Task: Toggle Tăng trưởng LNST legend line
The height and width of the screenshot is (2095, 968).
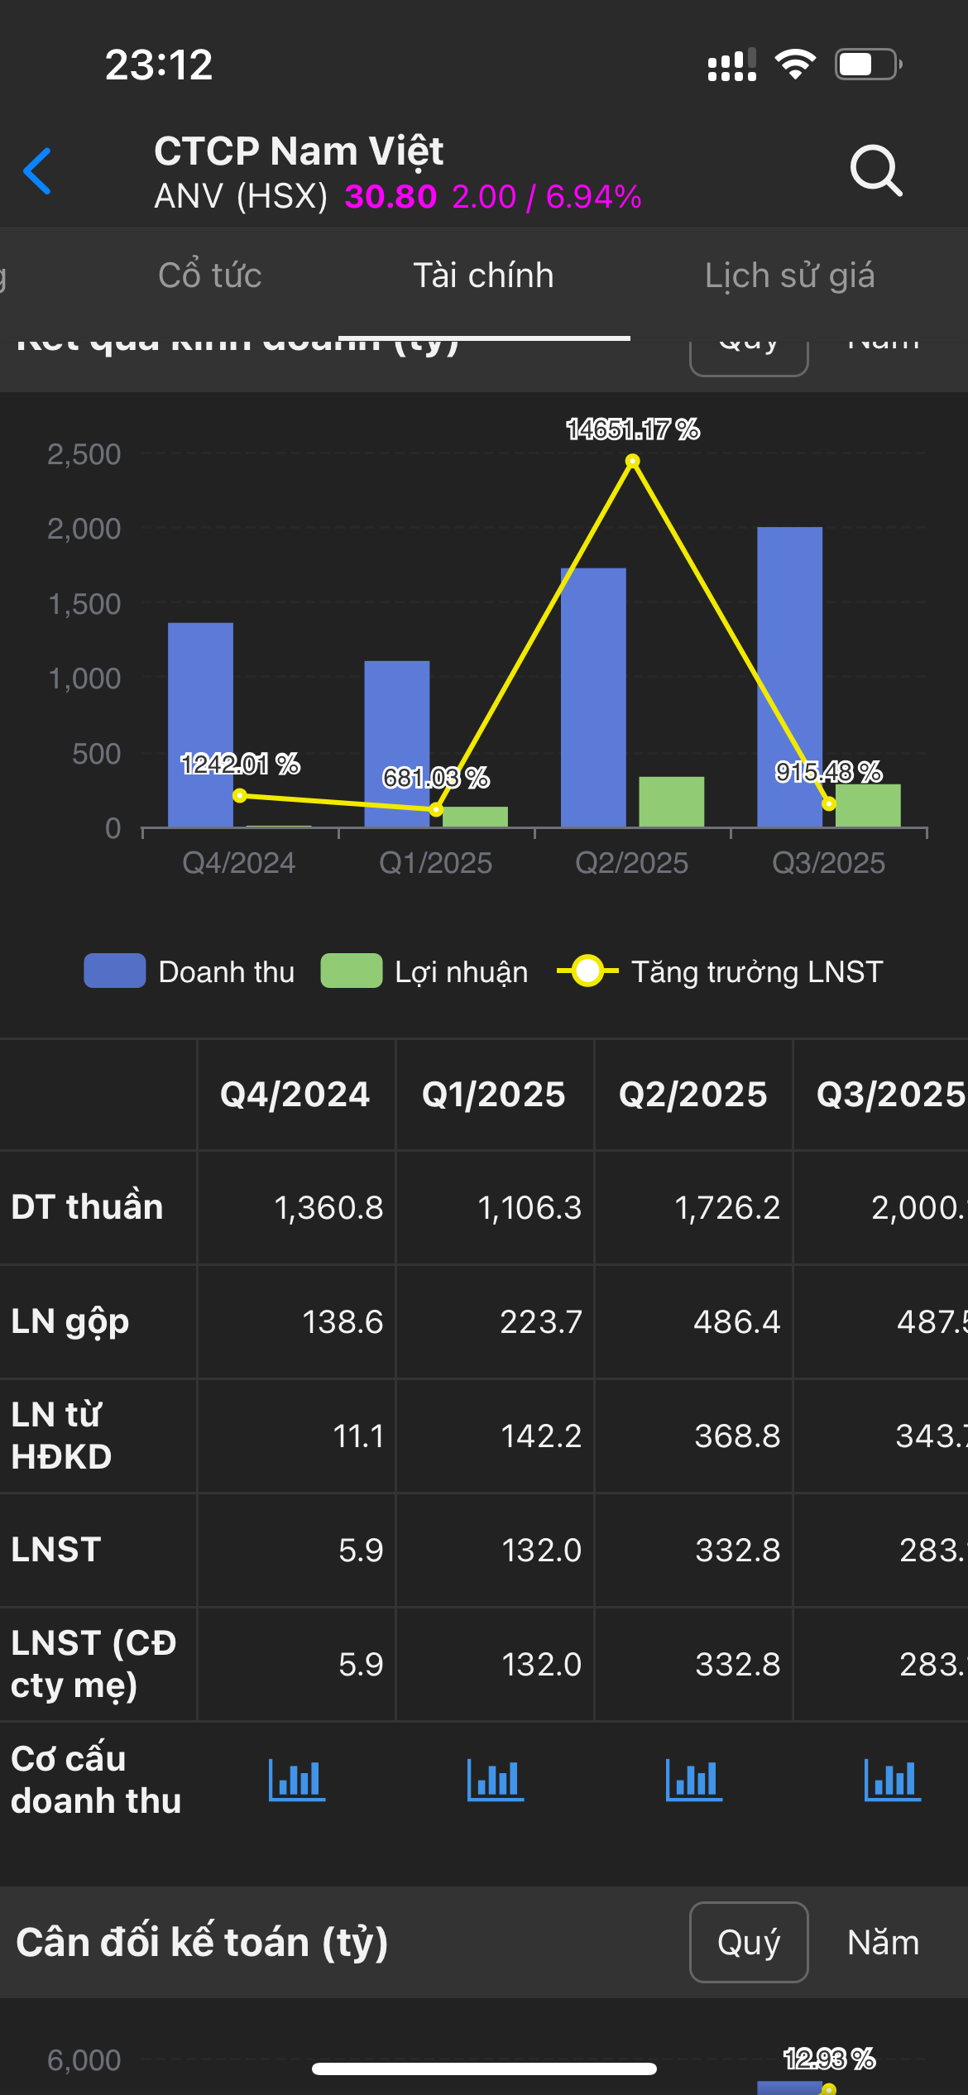Action: click(x=720, y=971)
